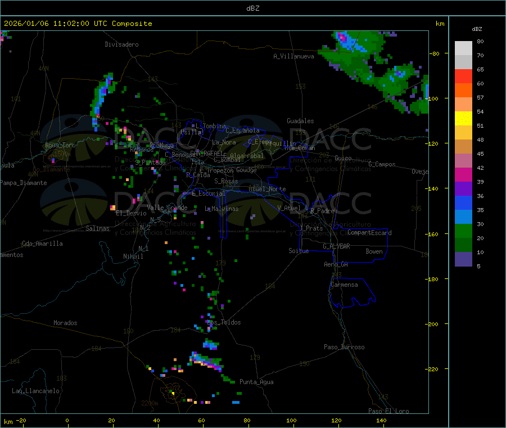Click the E_Escorial map label

pyautogui.click(x=209, y=193)
